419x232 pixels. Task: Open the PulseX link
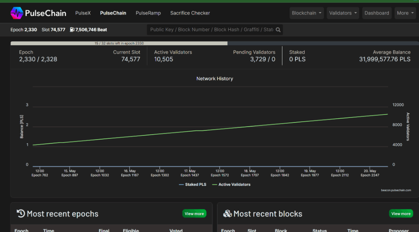click(x=83, y=13)
